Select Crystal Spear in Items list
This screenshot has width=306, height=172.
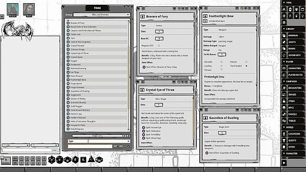(97, 57)
